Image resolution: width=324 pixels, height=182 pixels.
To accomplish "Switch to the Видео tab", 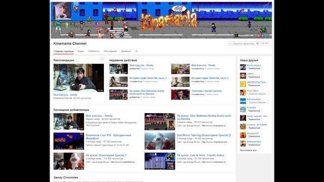I will pos(80,51).
